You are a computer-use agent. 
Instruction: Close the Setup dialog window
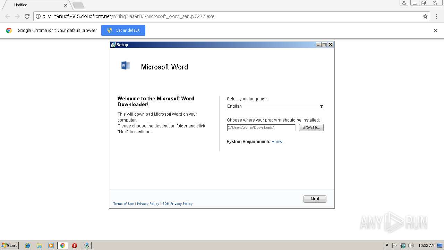point(331,45)
